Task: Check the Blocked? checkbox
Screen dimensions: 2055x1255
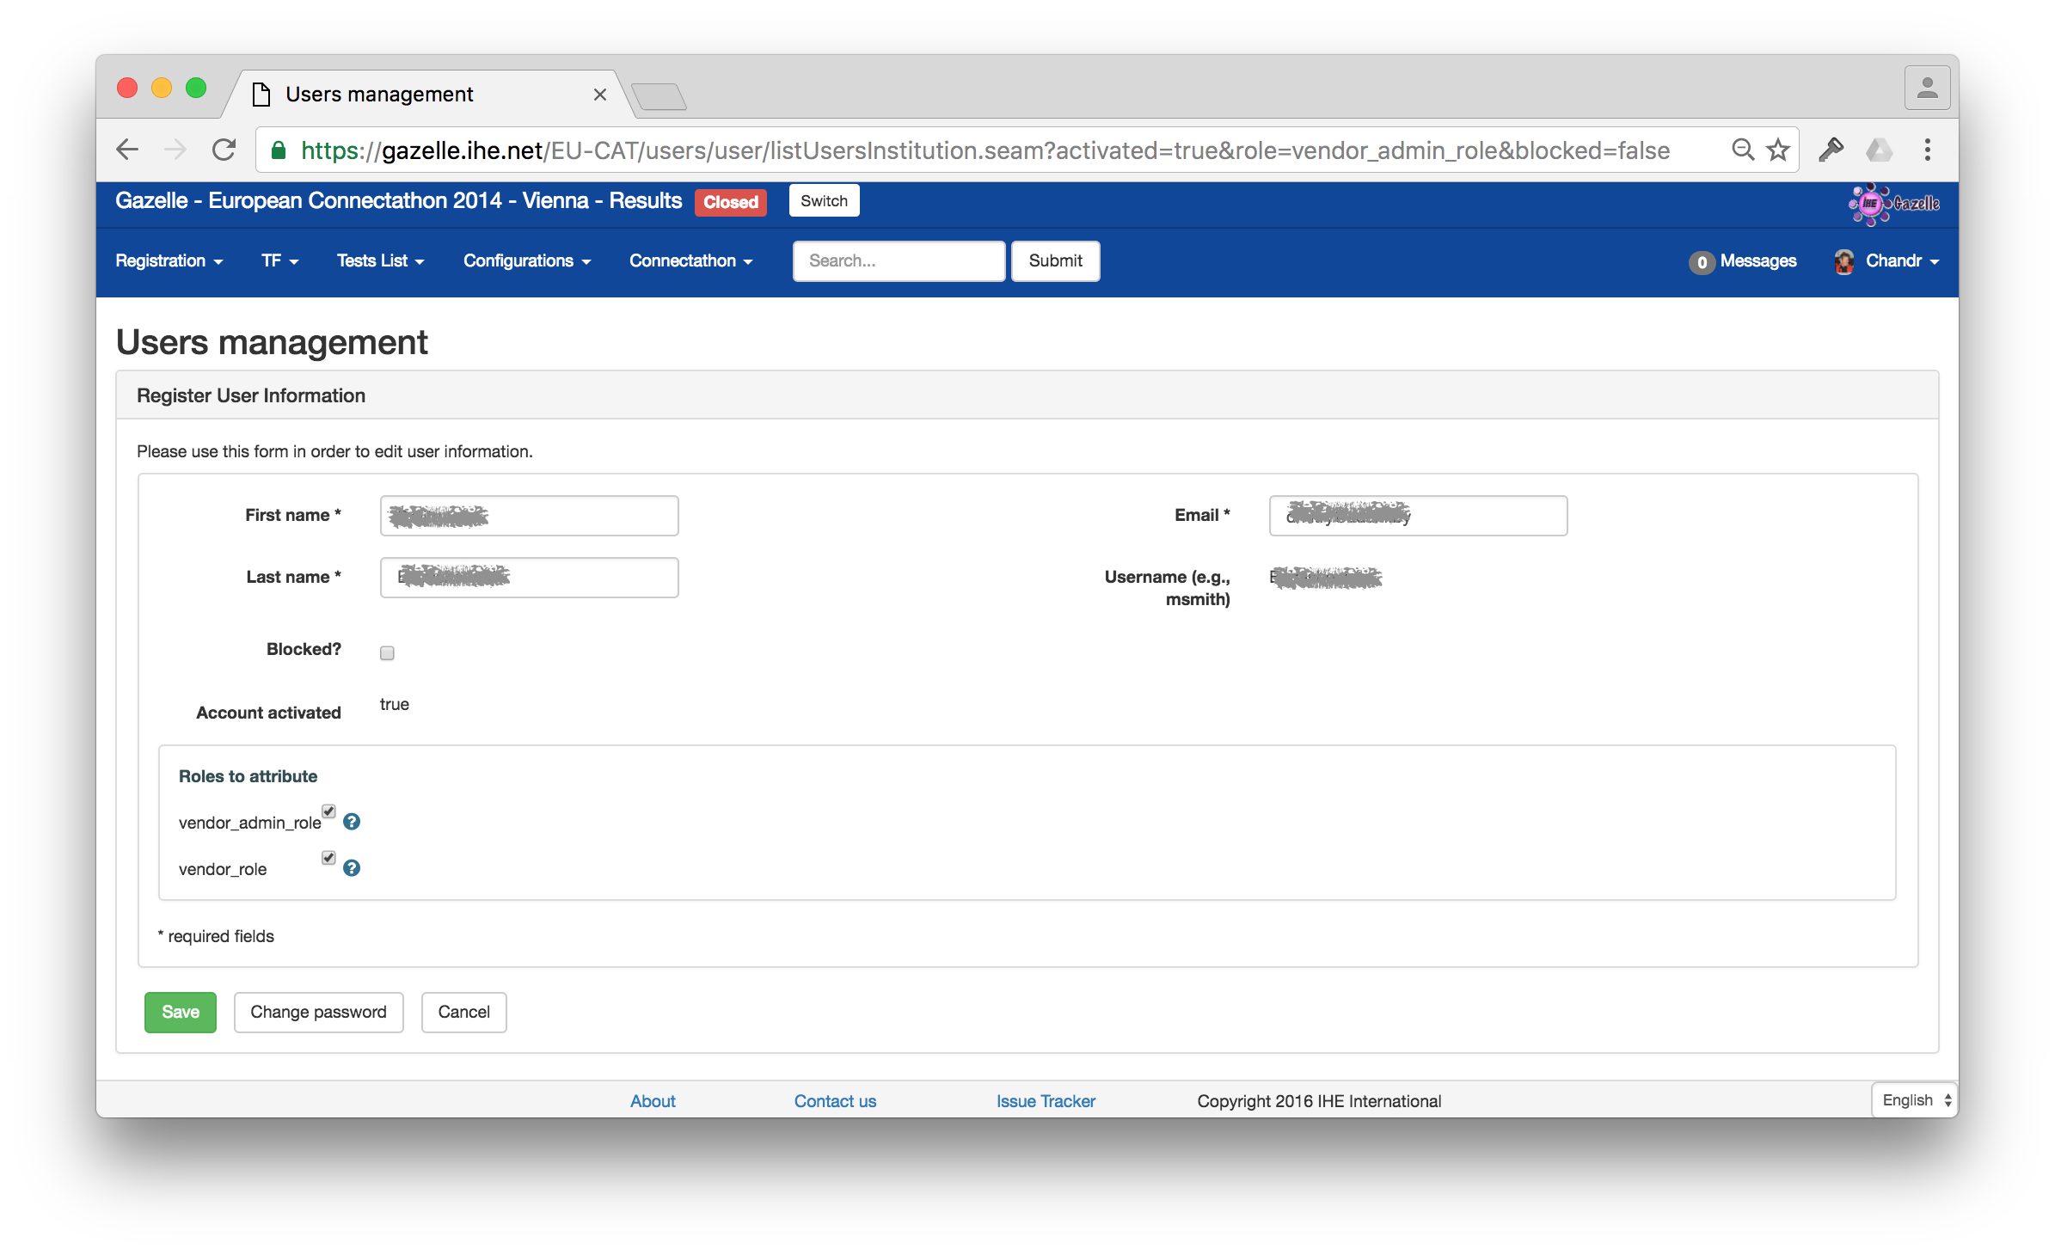Action: [387, 652]
